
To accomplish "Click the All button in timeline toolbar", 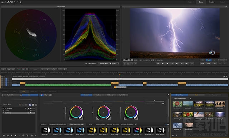I will (3, 69).
